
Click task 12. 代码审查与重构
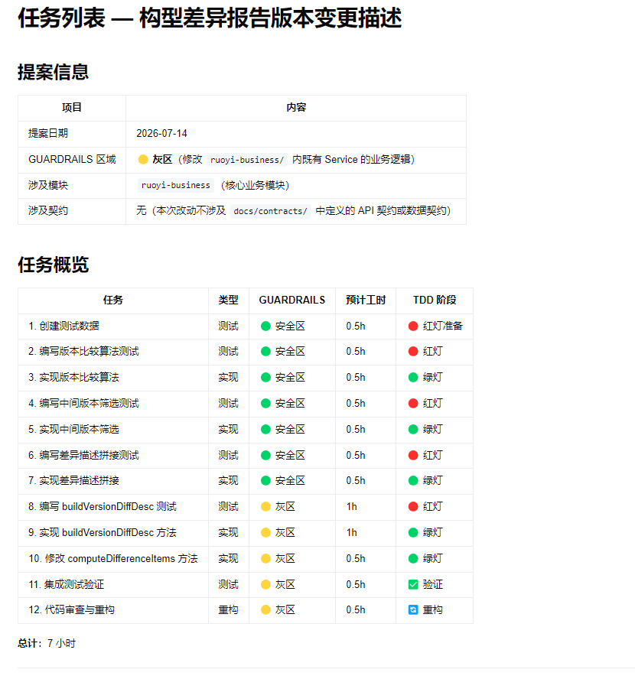tap(72, 610)
